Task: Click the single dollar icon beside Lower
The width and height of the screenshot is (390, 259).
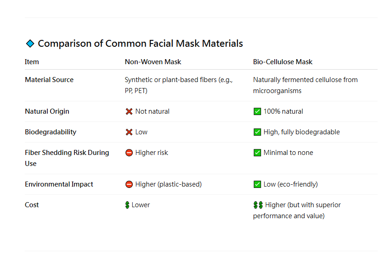Action: (x=127, y=205)
